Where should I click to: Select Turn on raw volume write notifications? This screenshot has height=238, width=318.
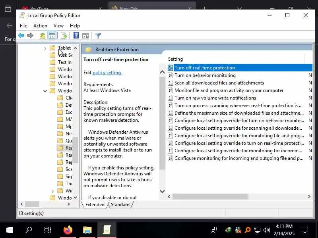pos(240,98)
